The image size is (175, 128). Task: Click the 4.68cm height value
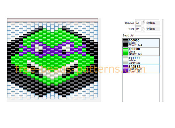[150, 29]
